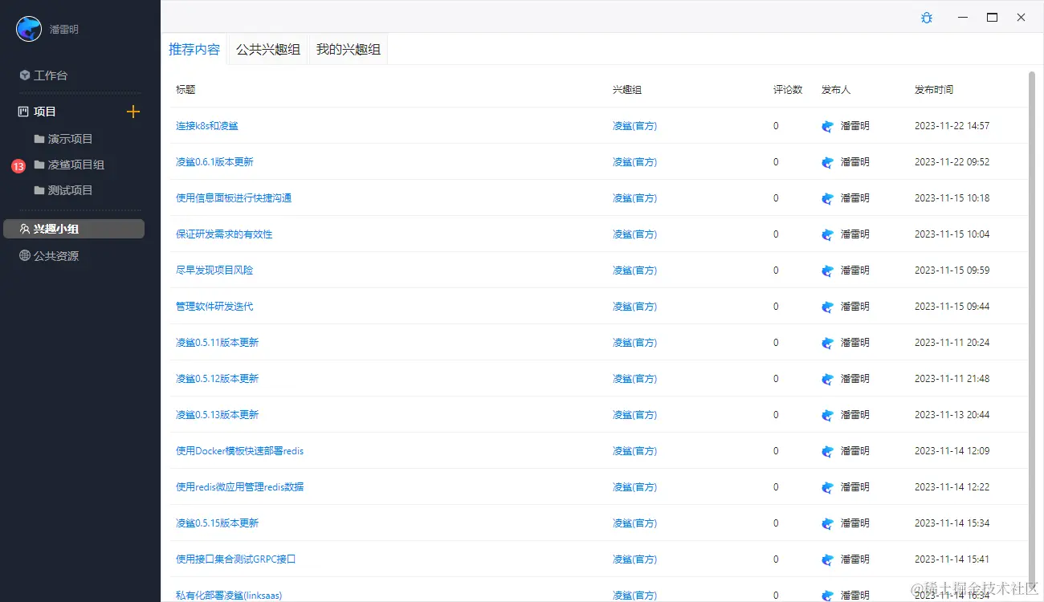Click the 项目 section icon

23,112
